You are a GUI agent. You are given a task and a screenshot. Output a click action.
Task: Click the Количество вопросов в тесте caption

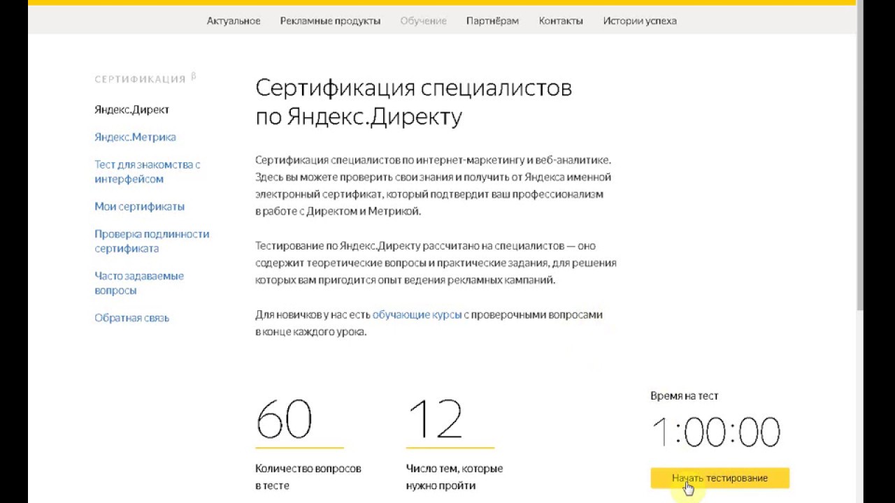308,477
